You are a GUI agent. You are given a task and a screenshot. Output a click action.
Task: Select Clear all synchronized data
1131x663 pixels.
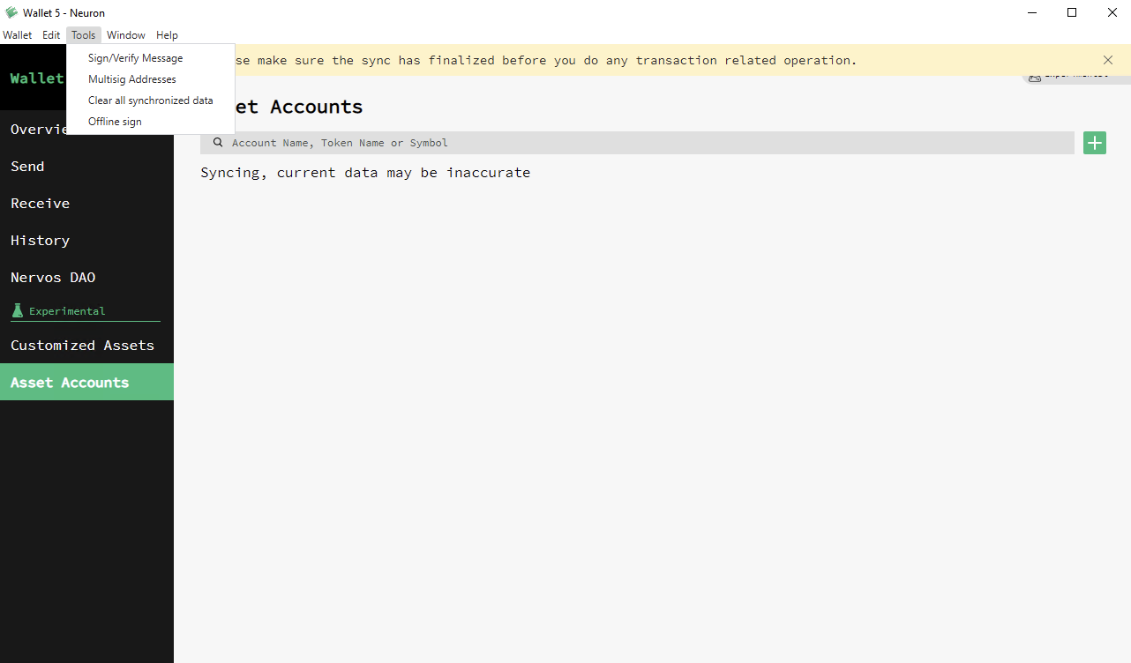pos(151,100)
